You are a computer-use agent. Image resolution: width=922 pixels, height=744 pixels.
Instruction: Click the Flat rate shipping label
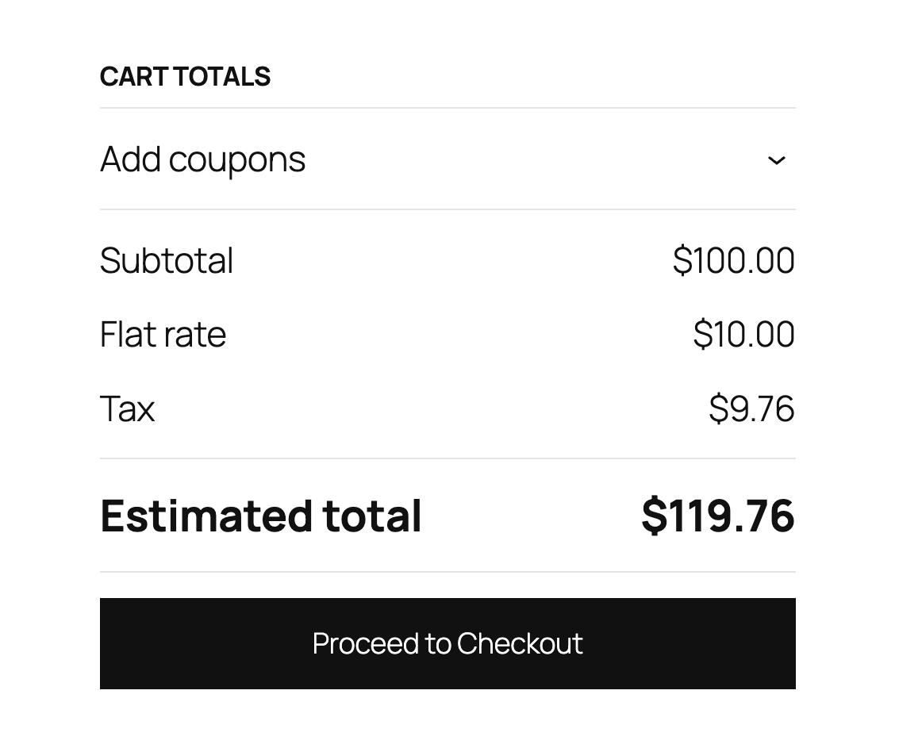pyautogui.click(x=162, y=334)
